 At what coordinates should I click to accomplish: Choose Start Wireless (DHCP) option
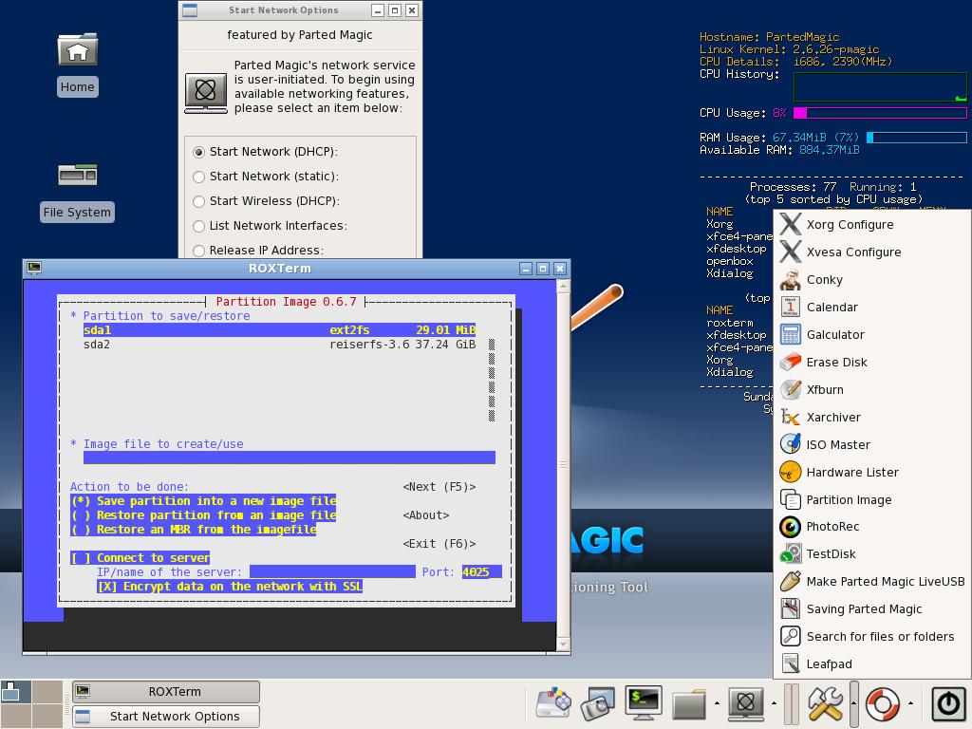pyautogui.click(x=198, y=201)
